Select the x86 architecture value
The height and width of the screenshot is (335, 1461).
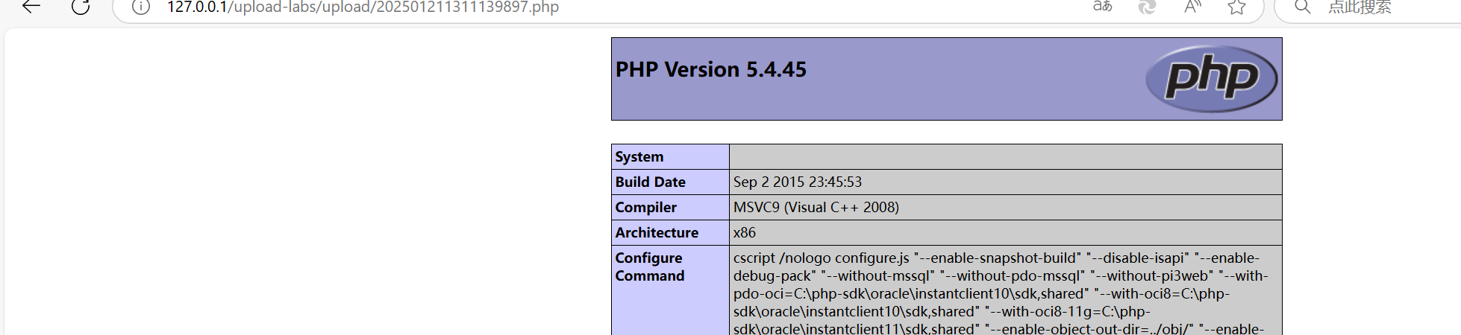[x=745, y=232]
